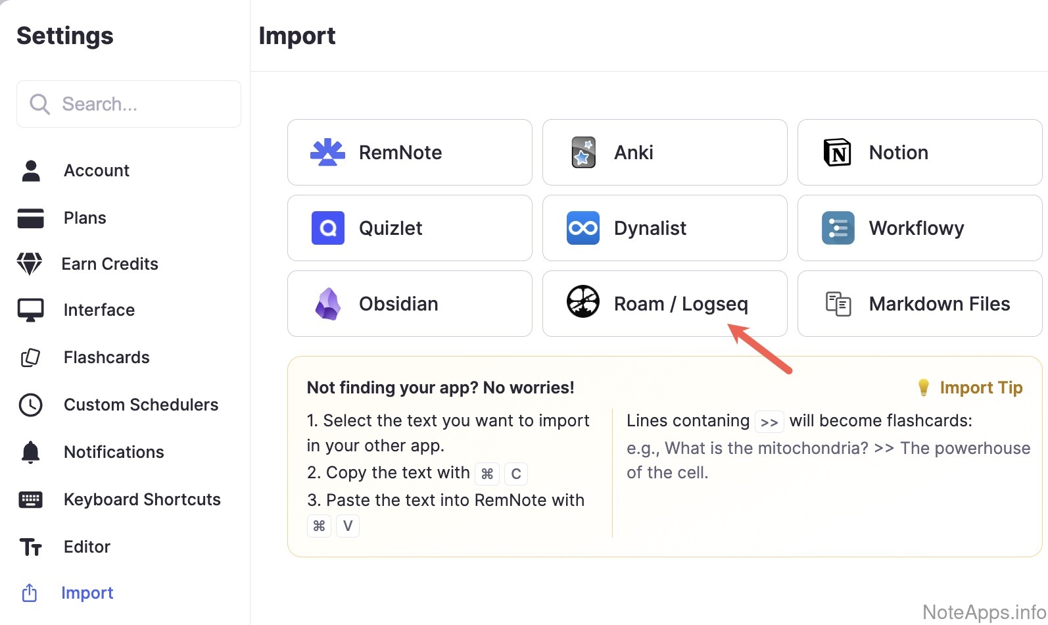Click the Obsidian crystal icon
The height and width of the screenshot is (625, 1048).
tap(327, 304)
